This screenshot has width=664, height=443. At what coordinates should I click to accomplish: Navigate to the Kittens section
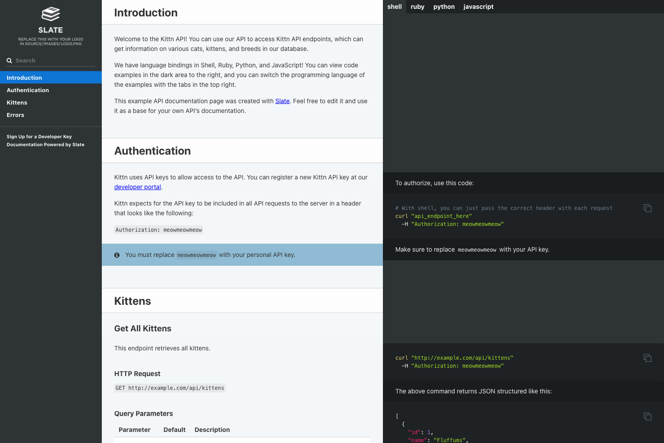pos(17,102)
